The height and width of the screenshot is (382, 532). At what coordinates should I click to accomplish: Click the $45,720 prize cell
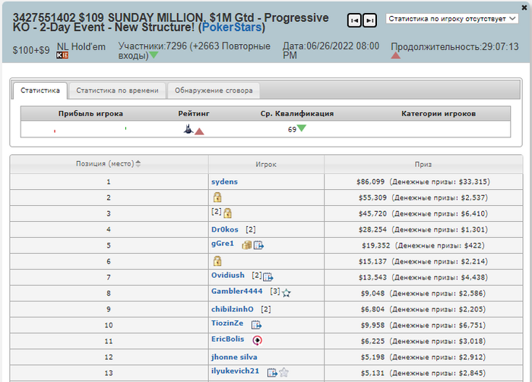[x=423, y=213]
